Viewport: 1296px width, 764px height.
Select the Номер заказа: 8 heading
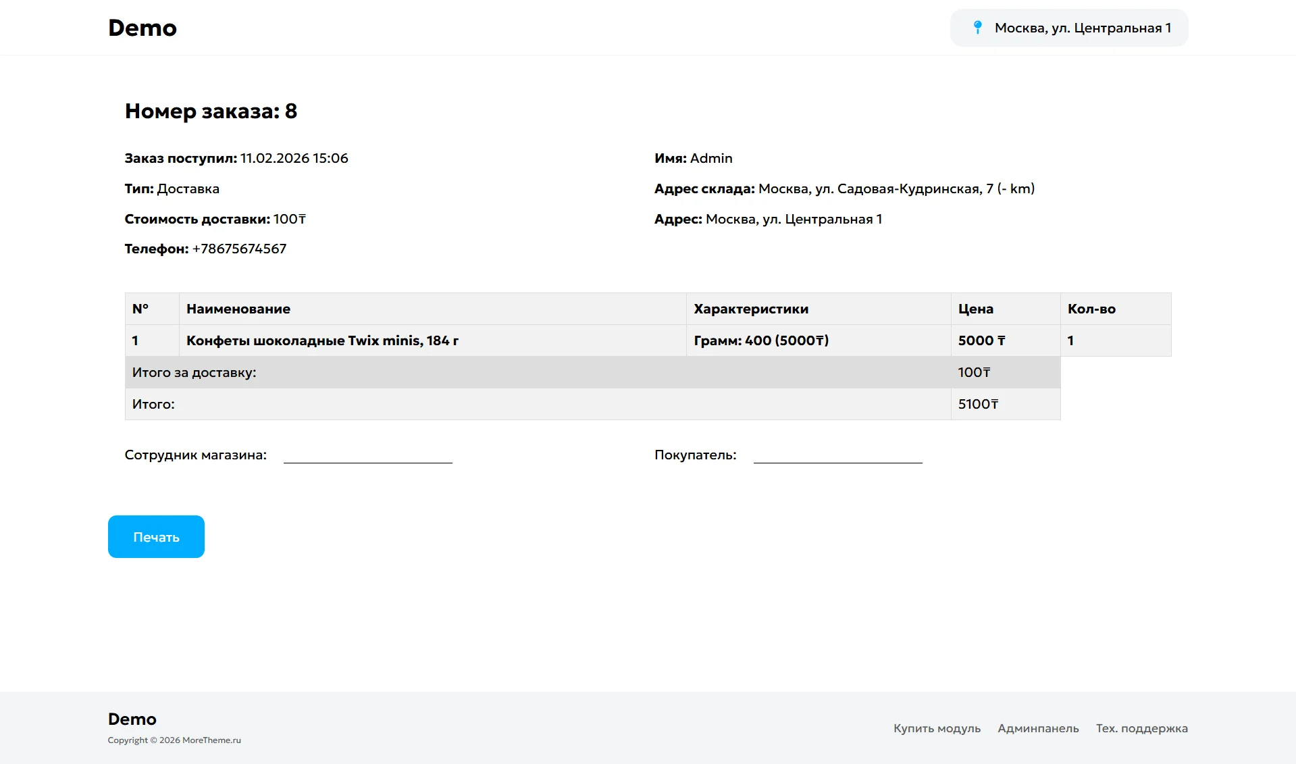211,111
